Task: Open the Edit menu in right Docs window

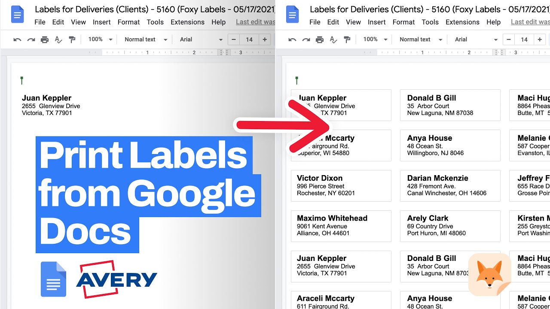Action: click(x=333, y=22)
